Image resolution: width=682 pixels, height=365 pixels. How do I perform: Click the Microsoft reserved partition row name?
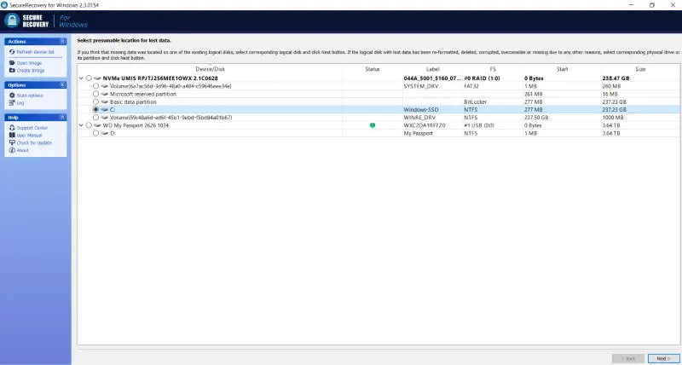[142, 94]
